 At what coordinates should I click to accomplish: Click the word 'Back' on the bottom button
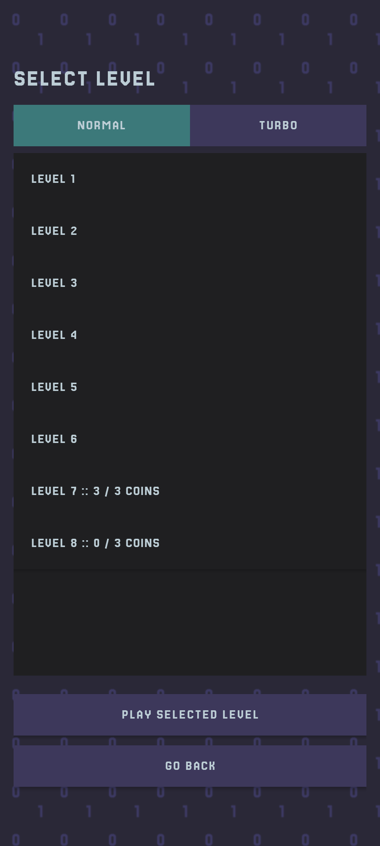point(200,766)
